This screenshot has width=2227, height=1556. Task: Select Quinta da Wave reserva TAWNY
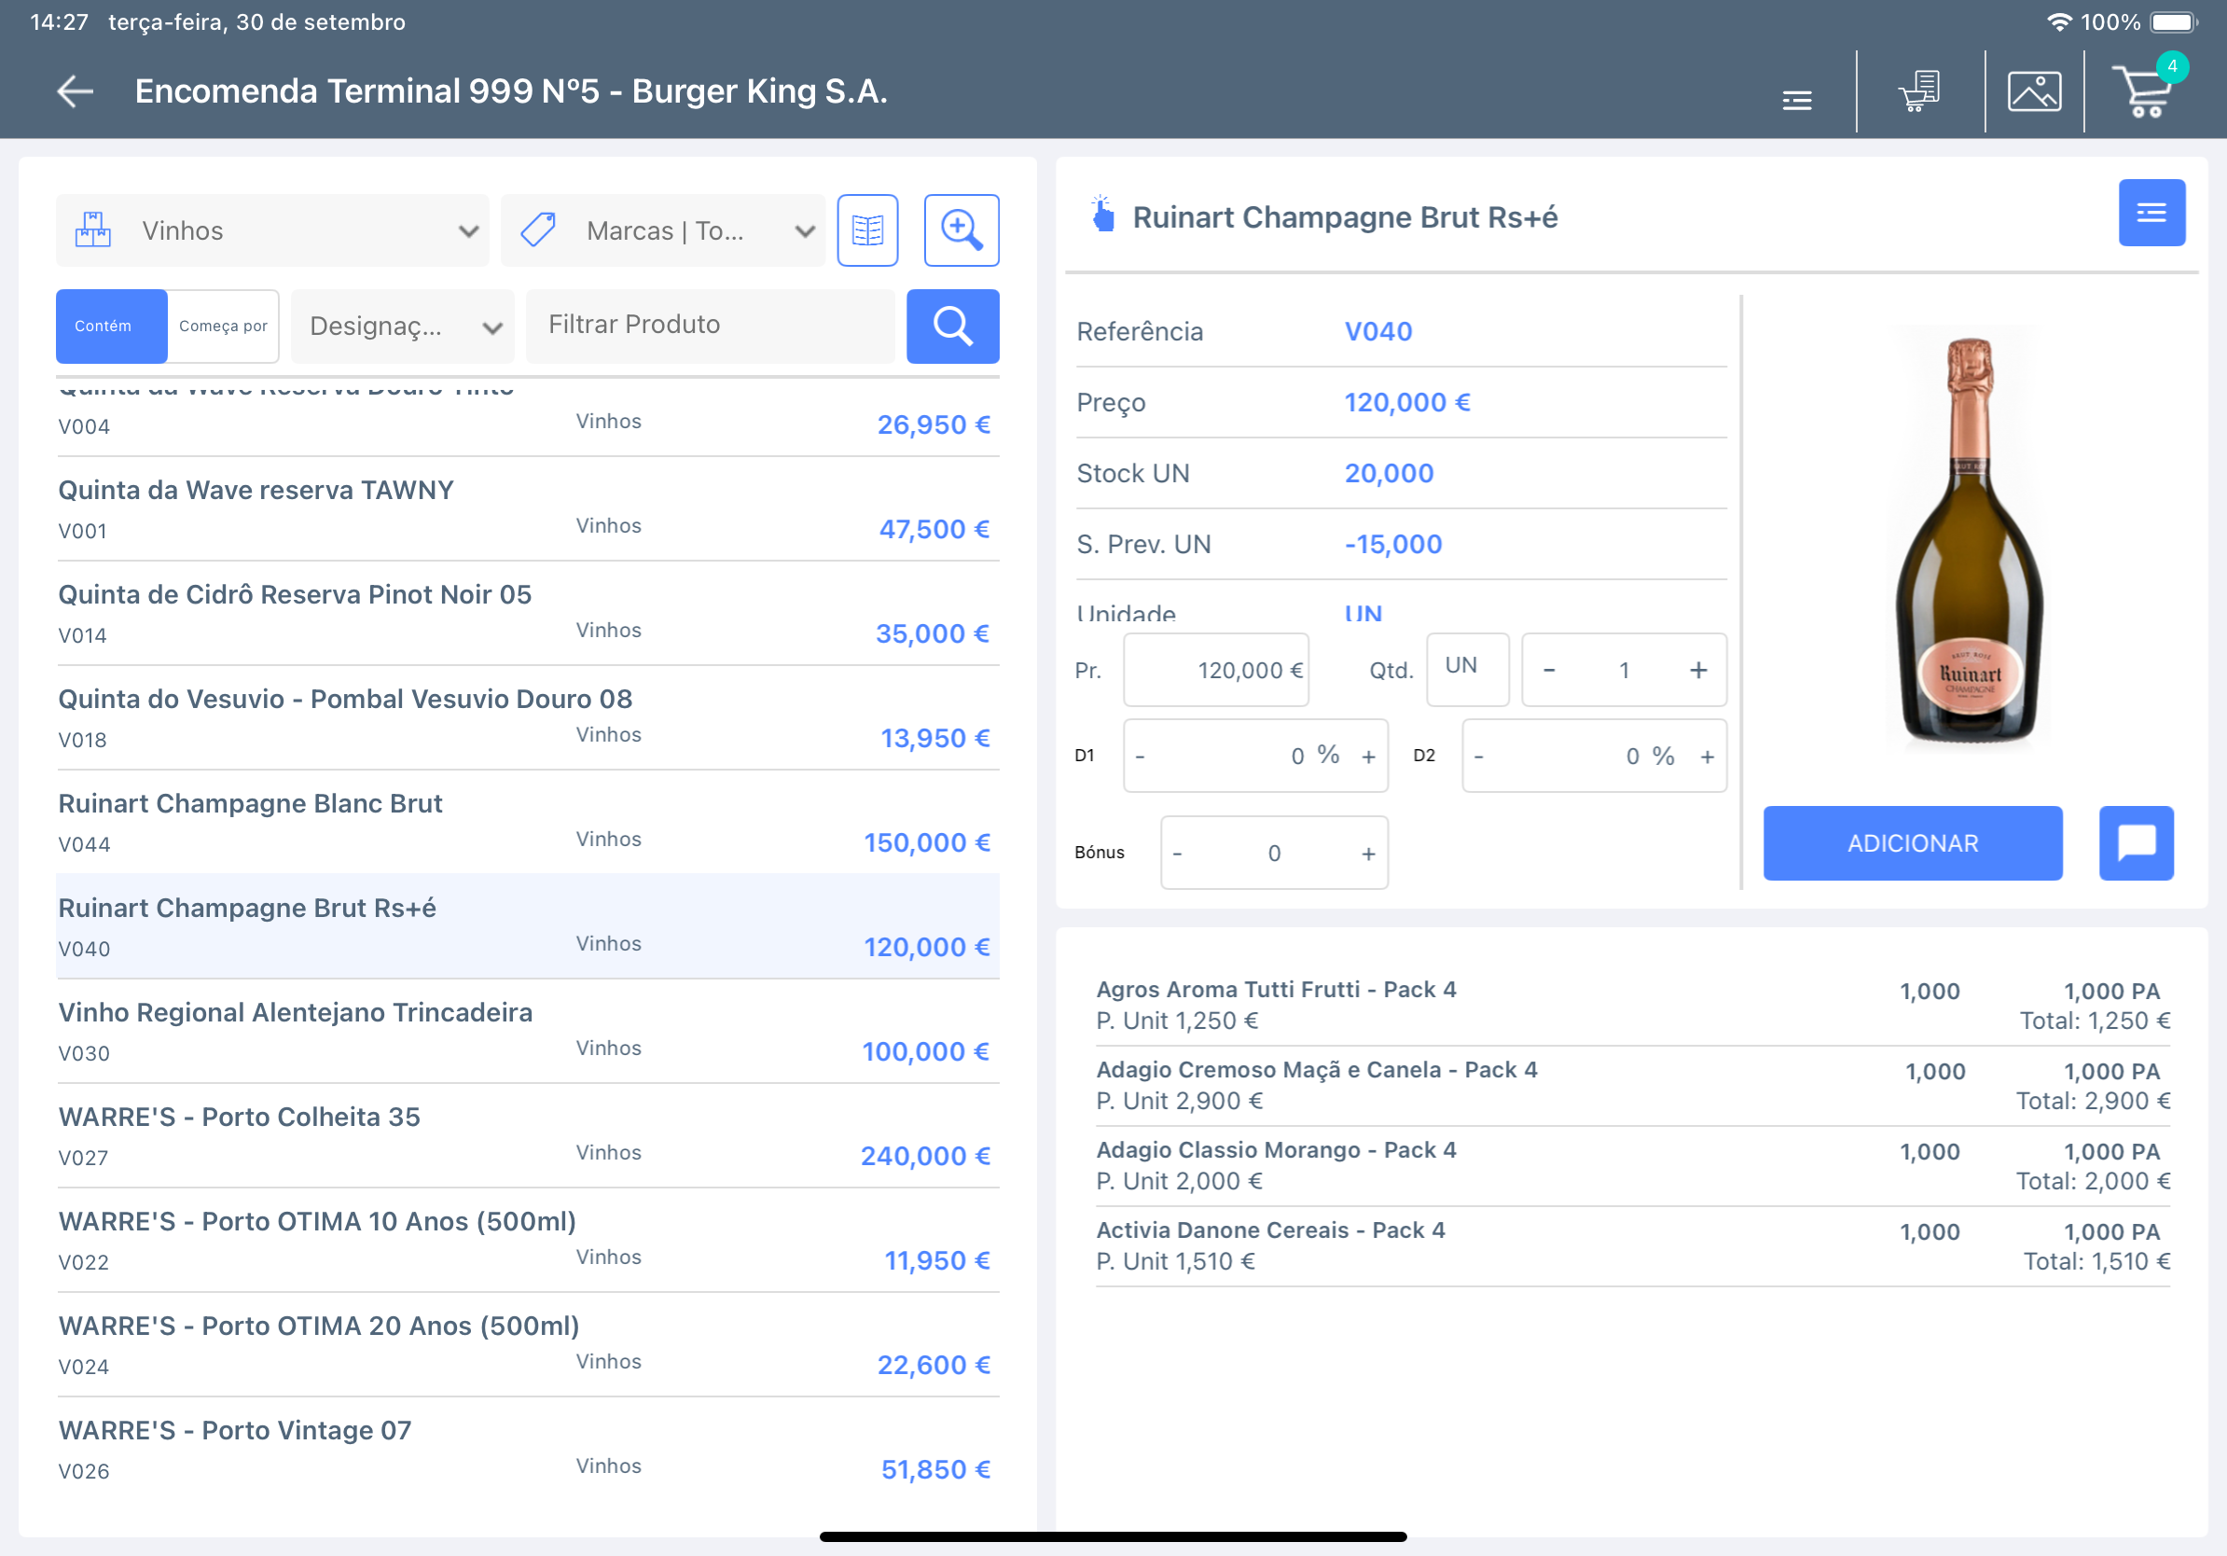(x=528, y=509)
